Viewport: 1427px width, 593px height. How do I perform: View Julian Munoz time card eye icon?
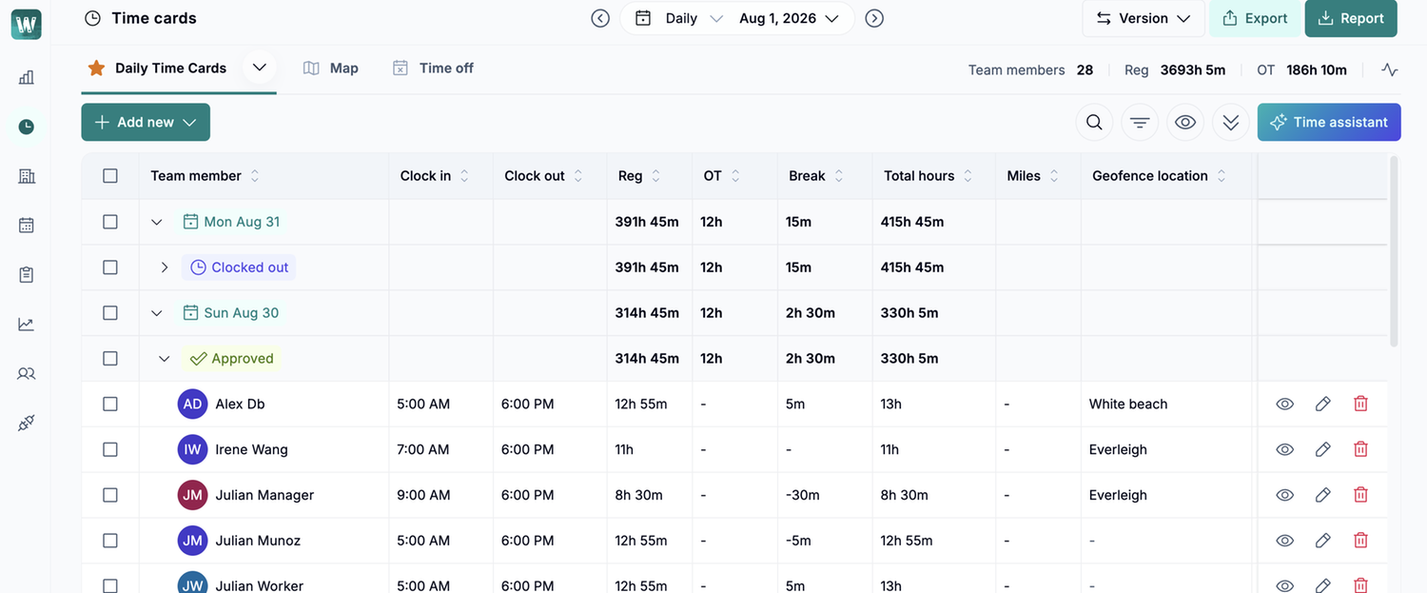click(x=1284, y=541)
